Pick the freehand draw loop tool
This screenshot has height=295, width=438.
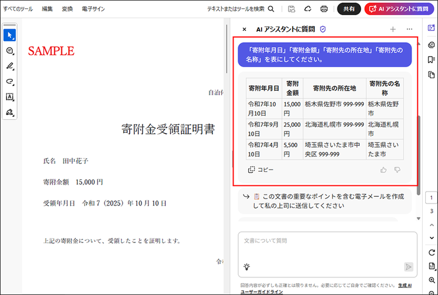coord(9,82)
